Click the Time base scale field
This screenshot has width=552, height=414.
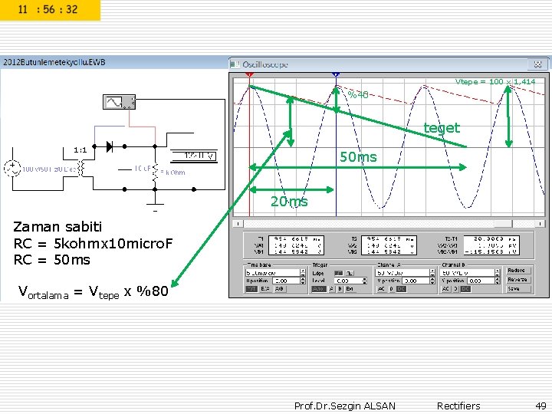[x=272, y=273]
